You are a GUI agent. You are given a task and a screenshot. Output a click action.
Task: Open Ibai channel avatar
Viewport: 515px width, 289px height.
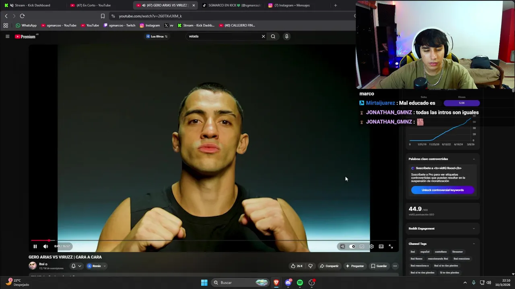[x=33, y=266]
